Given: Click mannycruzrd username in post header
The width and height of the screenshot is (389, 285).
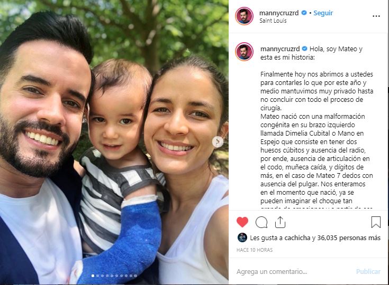Looking at the screenshot, I should tap(279, 13).
